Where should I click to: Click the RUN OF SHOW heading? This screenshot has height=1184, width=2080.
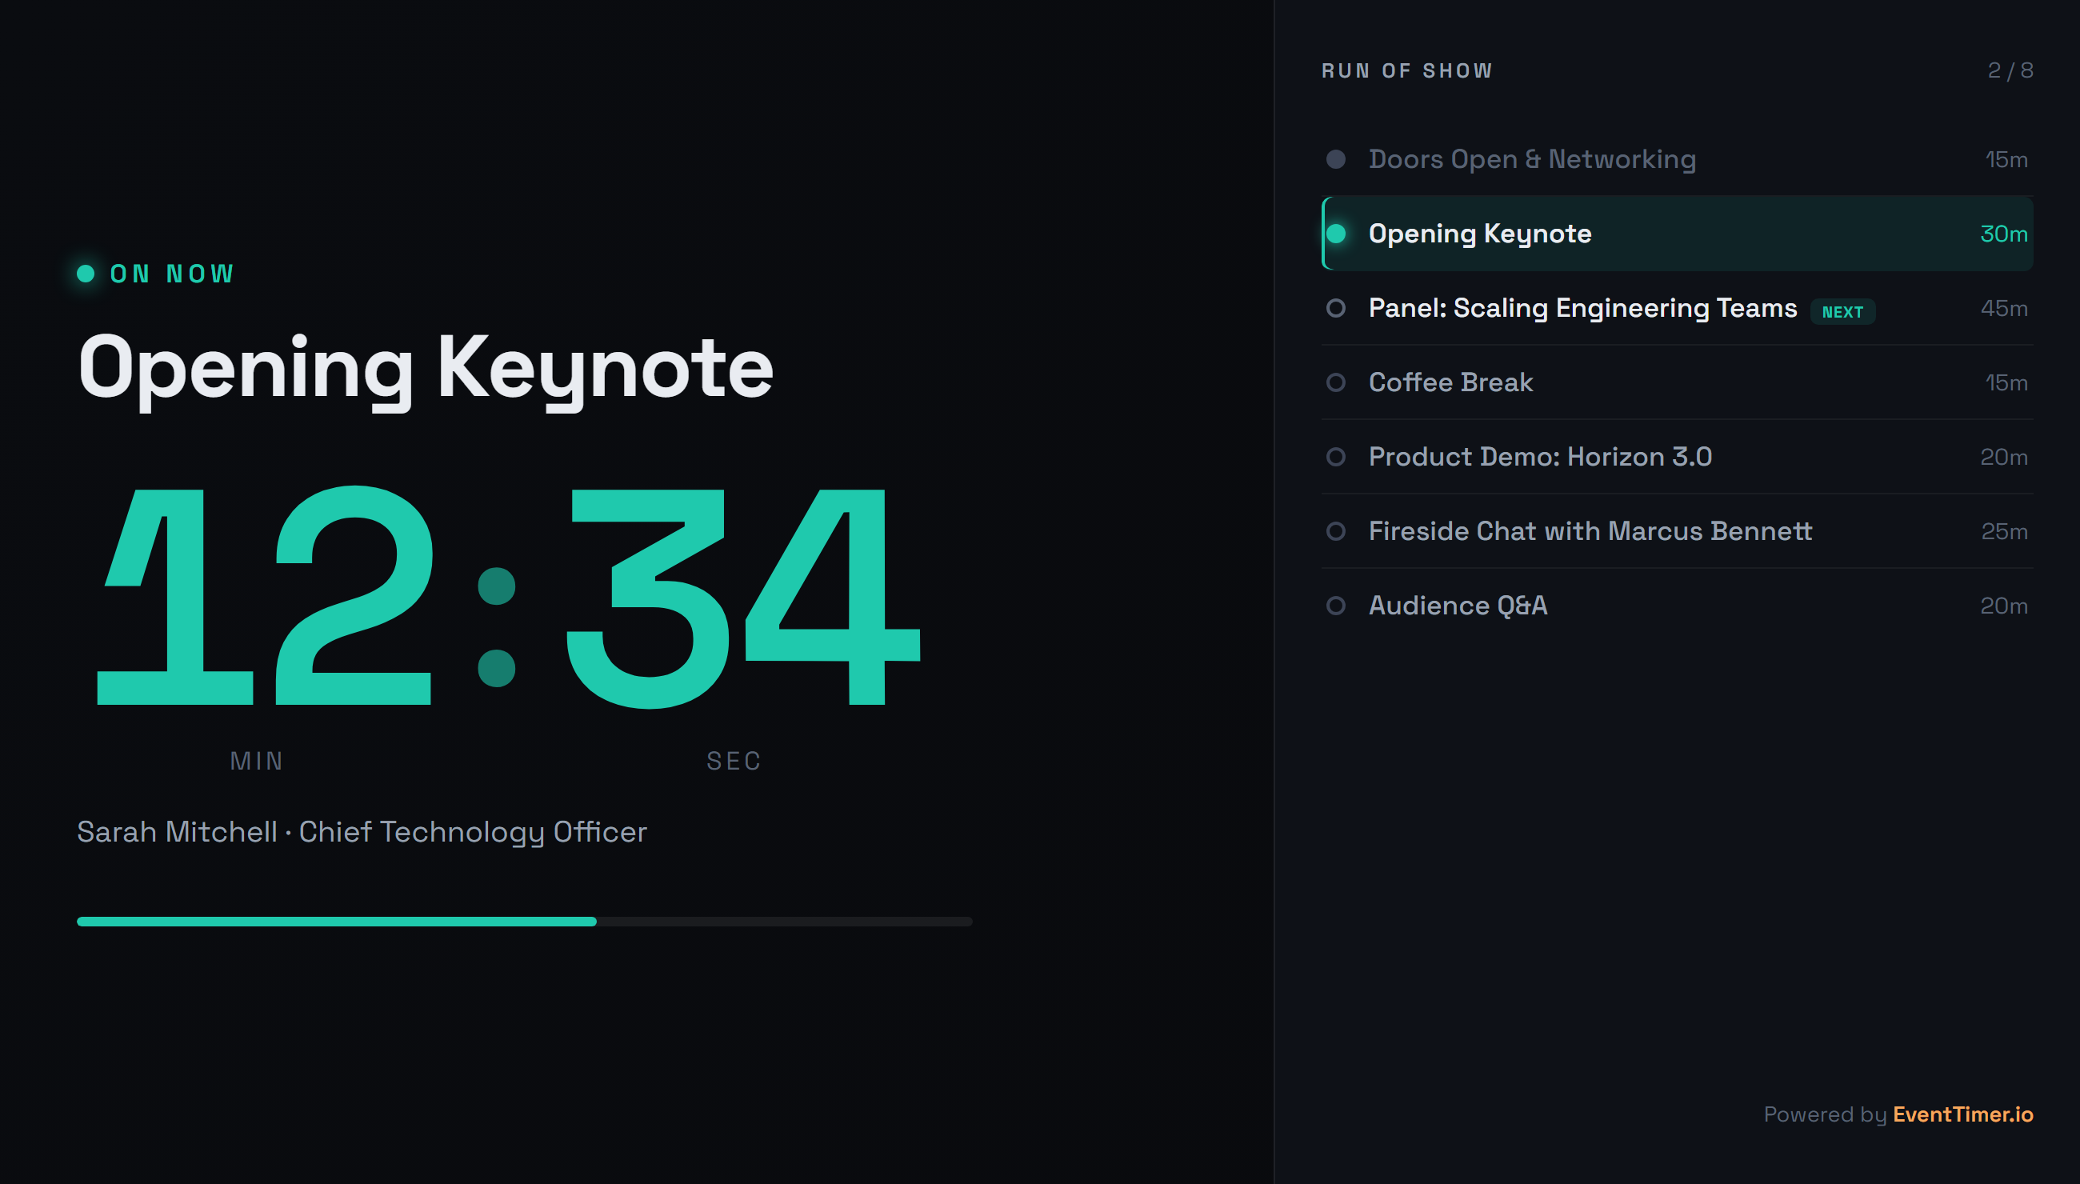point(1406,71)
